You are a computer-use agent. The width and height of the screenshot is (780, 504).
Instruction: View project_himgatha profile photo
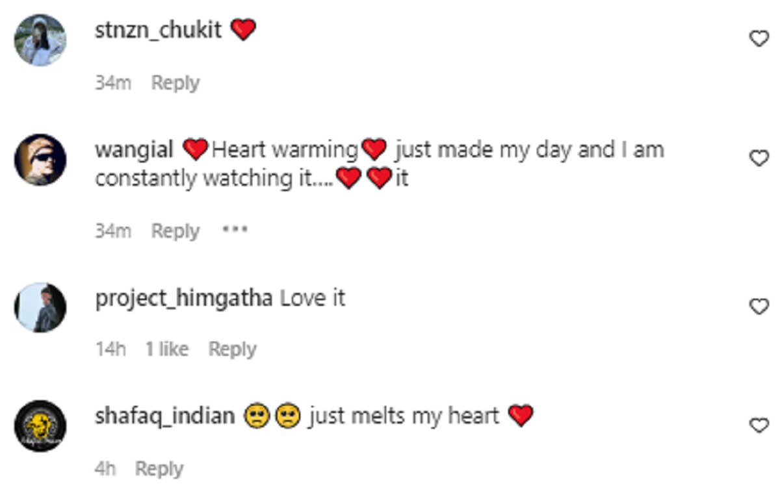40,308
